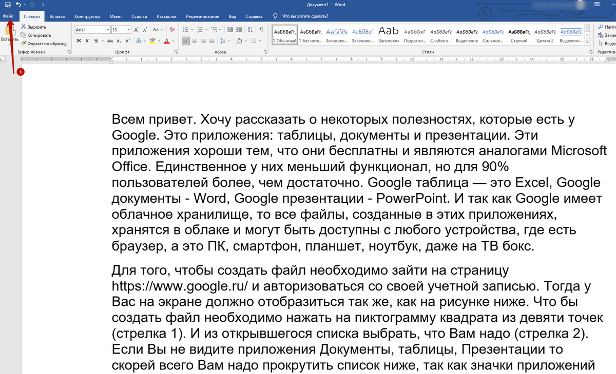
Task: Click Найти to search the document
Action: coord(606,27)
